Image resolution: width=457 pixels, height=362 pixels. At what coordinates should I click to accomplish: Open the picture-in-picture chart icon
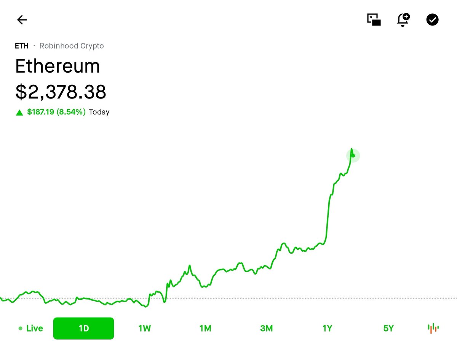pos(374,19)
